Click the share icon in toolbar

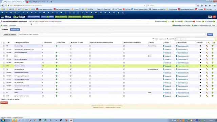[x=114, y=13]
